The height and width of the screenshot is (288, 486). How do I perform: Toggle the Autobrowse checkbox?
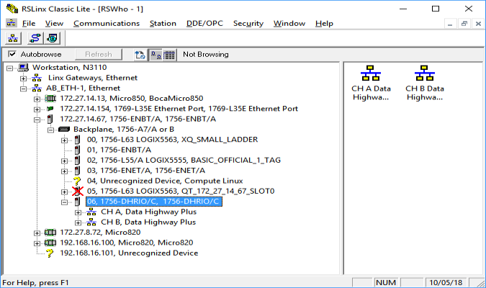point(12,54)
